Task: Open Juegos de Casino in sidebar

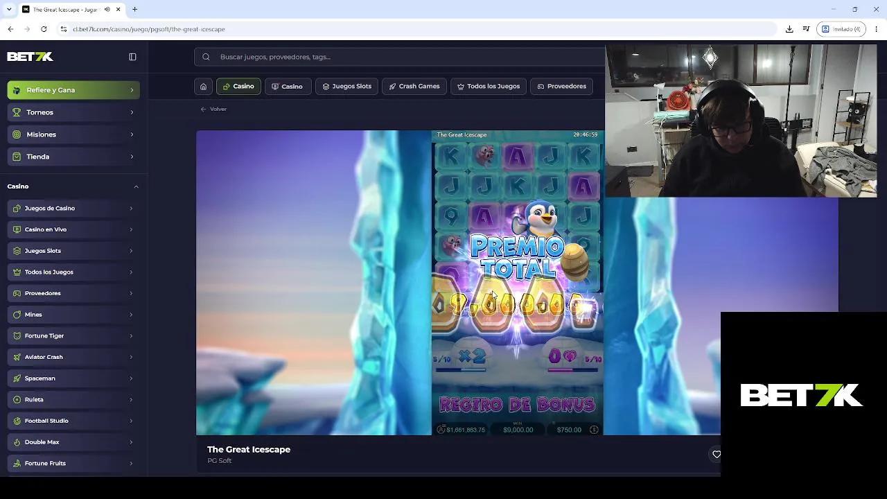Action: (73, 208)
